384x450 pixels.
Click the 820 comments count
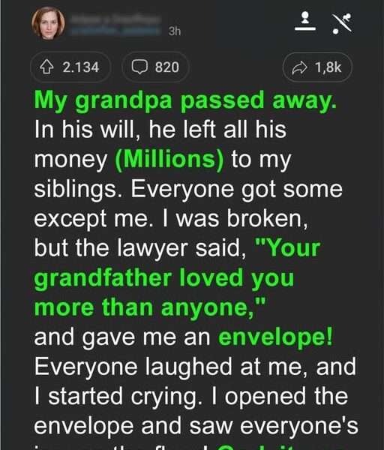(x=167, y=67)
